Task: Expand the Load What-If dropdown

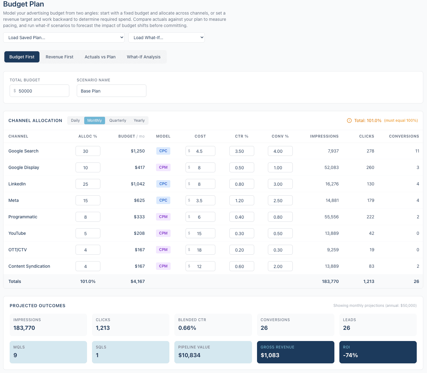Action: tap(166, 38)
